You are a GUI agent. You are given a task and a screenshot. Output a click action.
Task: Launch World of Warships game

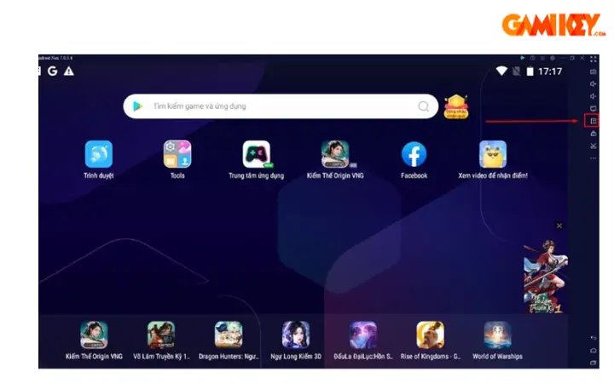click(497, 334)
